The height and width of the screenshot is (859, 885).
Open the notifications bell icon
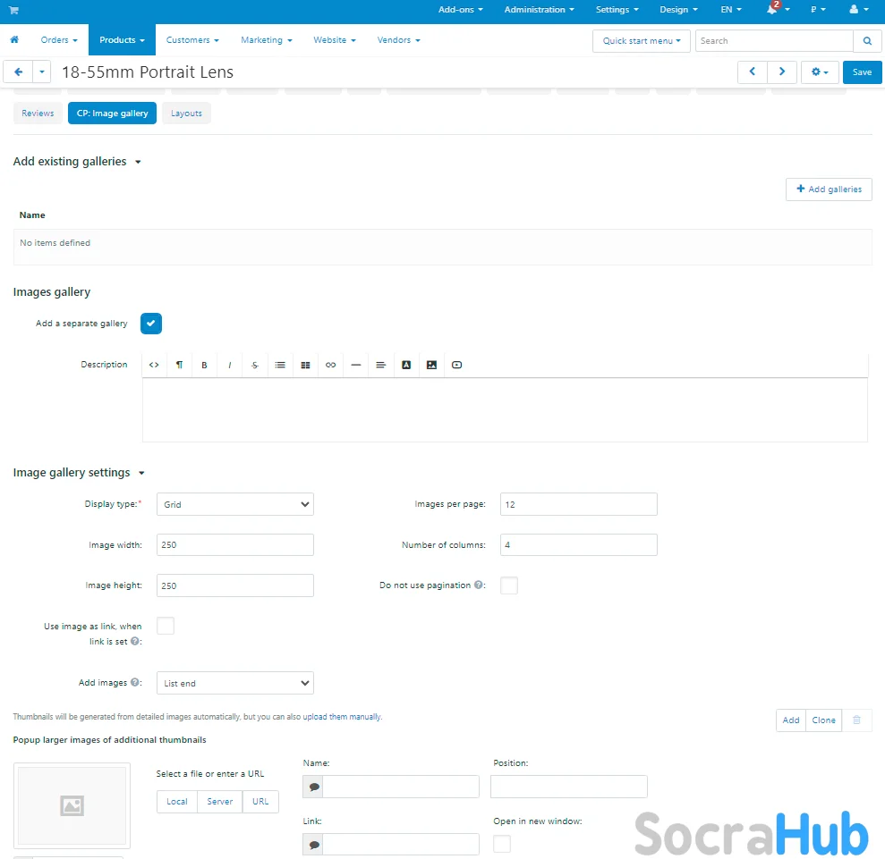[x=773, y=9]
